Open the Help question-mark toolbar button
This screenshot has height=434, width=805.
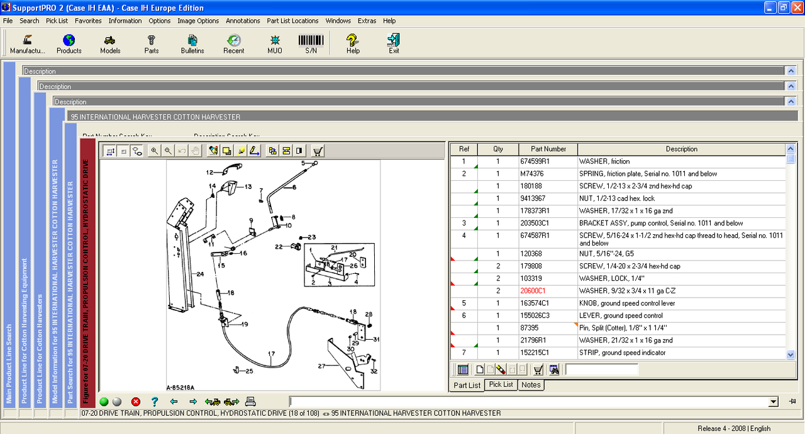[x=353, y=44]
